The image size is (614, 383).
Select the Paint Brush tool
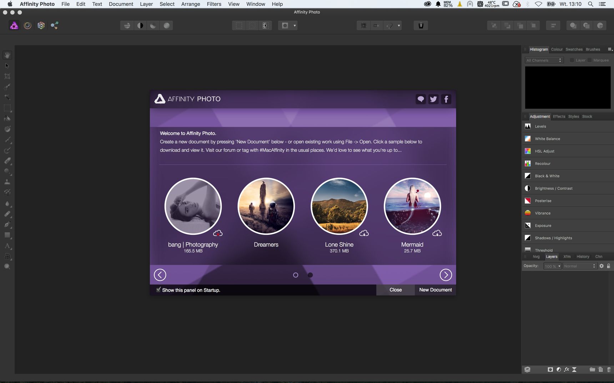(7, 140)
